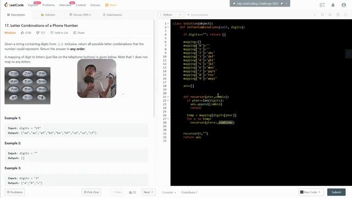Go to the Prev problem
This screenshot has height=198, width=352.
(x=117, y=192)
